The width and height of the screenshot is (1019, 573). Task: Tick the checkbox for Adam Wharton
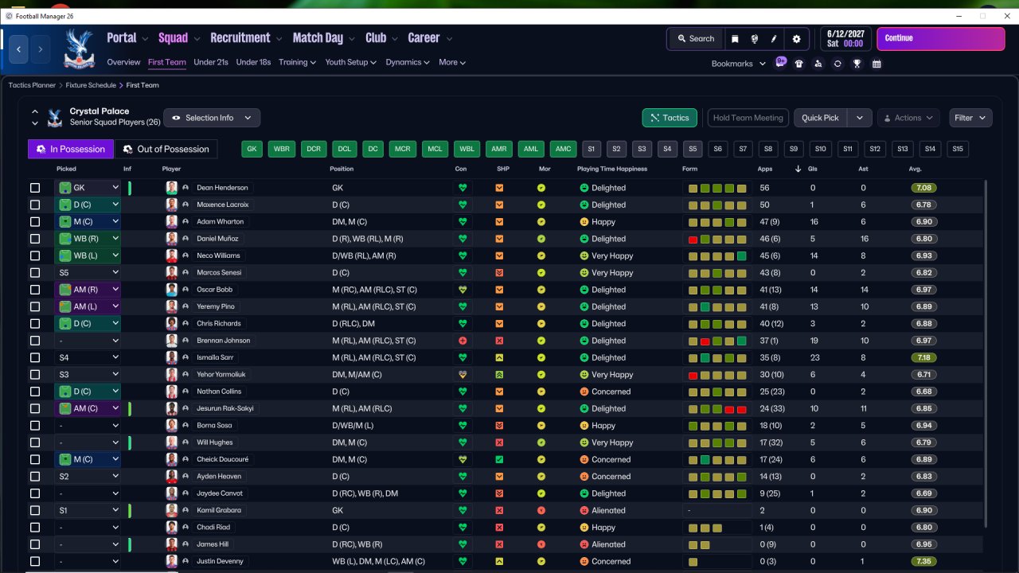tap(35, 222)
